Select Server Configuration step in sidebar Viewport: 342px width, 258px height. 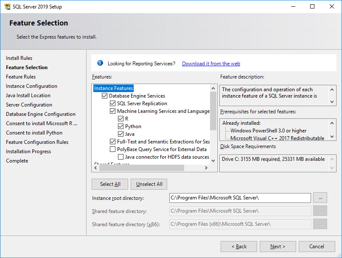29,105
